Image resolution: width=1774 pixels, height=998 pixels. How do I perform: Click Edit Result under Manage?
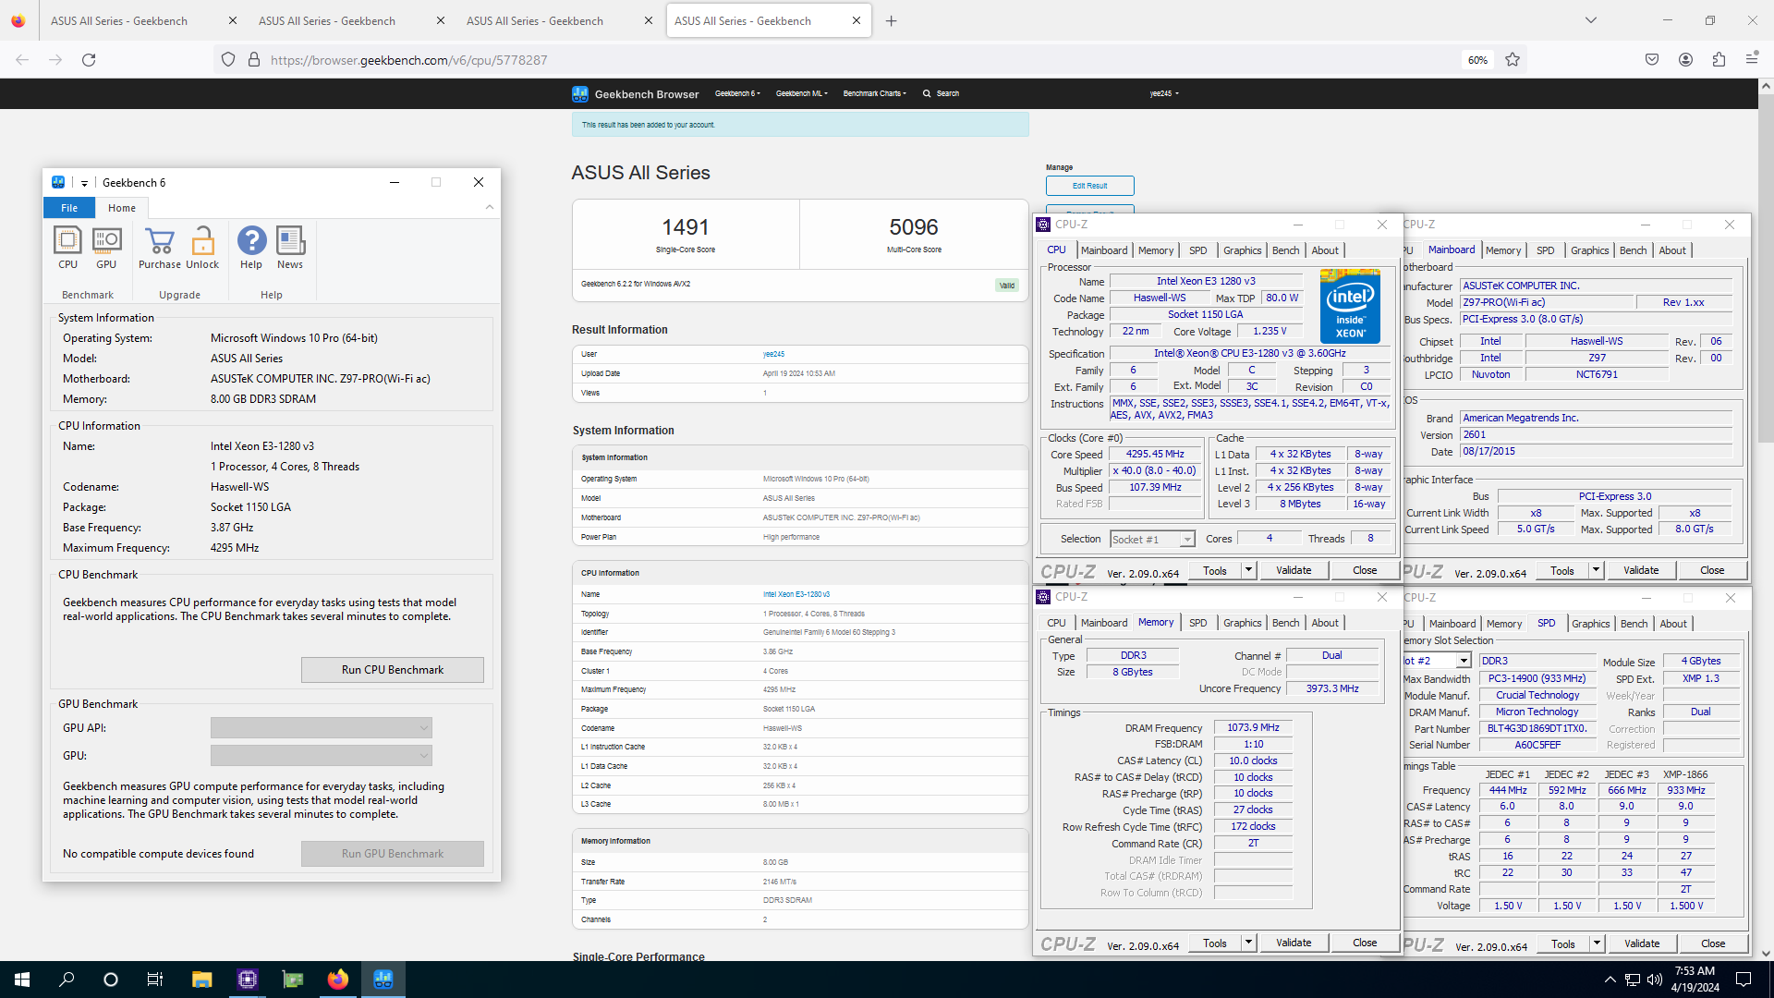1089,186
